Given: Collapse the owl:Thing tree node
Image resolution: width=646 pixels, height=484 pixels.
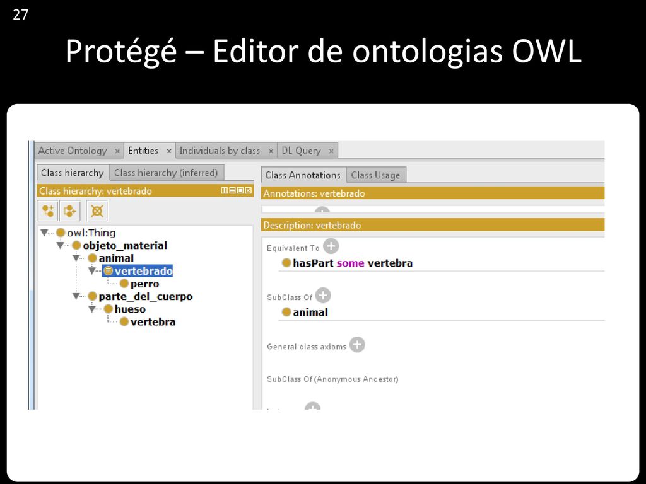Looking at the screenshot, I should click(x=45, y=233).
